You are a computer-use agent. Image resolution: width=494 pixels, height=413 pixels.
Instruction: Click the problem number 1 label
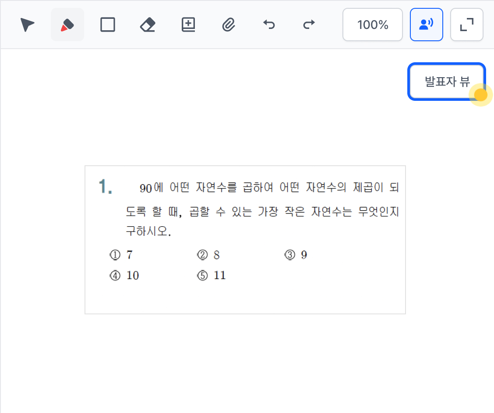(105, 186)
